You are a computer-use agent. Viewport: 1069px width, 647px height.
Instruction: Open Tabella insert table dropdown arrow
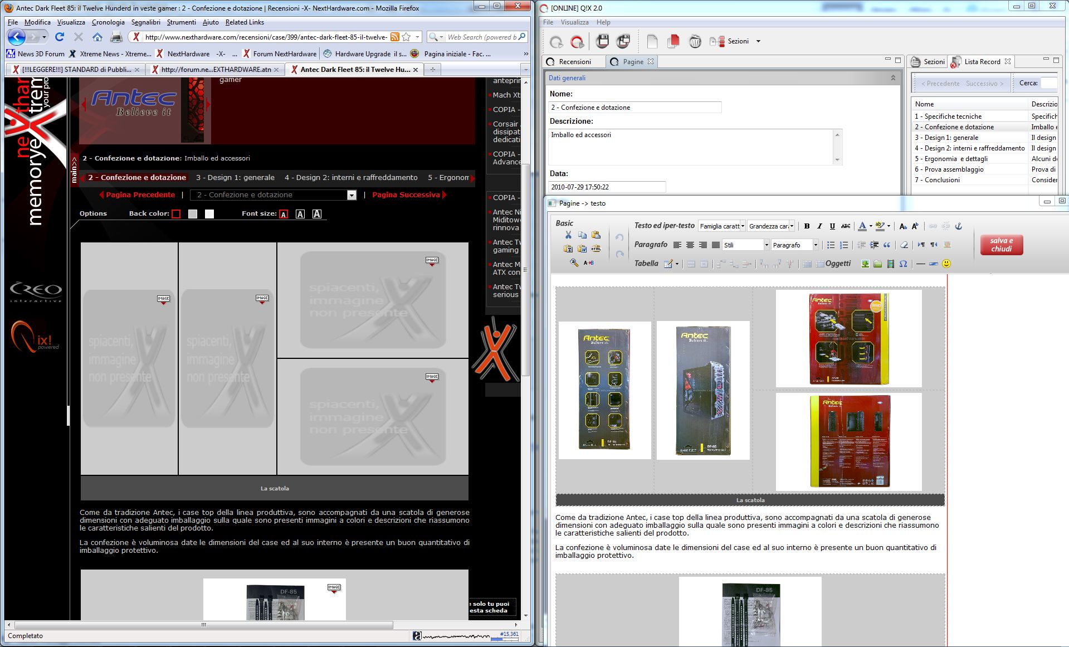coord(677,264)
